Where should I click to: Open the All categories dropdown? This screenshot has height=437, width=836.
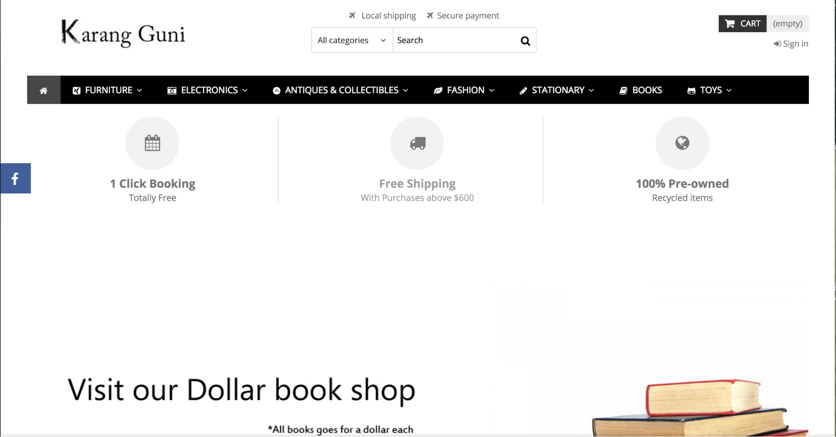[352, 40]
